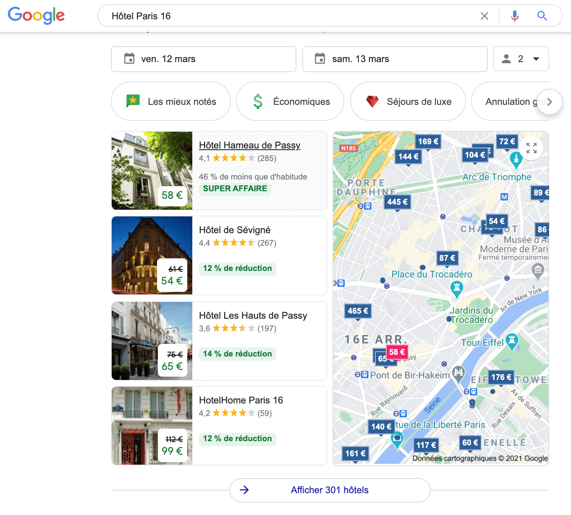The height and width of the screenshot is (515, 571).
Task: Open Hôtel Les Hauts de Passy photo
Action: (x=152, y=341)
